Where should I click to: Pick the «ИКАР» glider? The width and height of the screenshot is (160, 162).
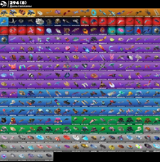(x=85, y=40)
